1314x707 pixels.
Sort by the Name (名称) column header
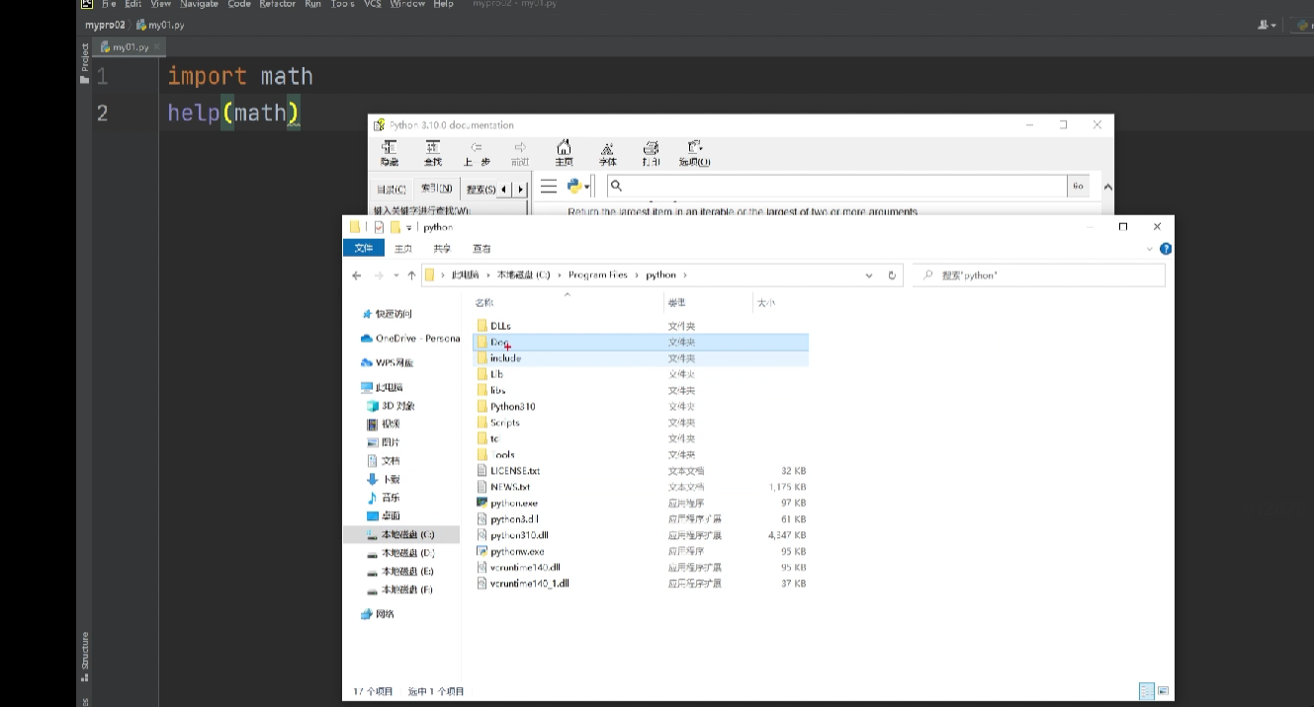tap(483, 303)
